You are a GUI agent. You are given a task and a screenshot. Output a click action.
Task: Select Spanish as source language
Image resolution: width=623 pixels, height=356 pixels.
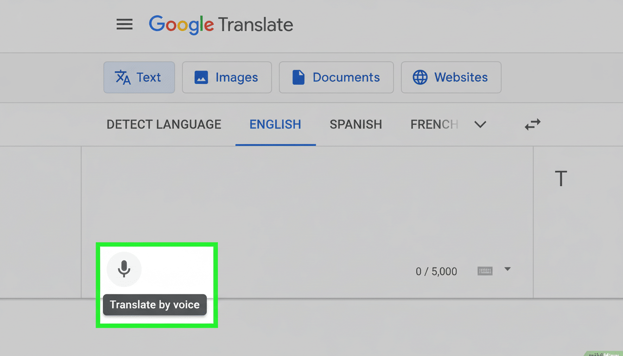(x=356, y=124)
